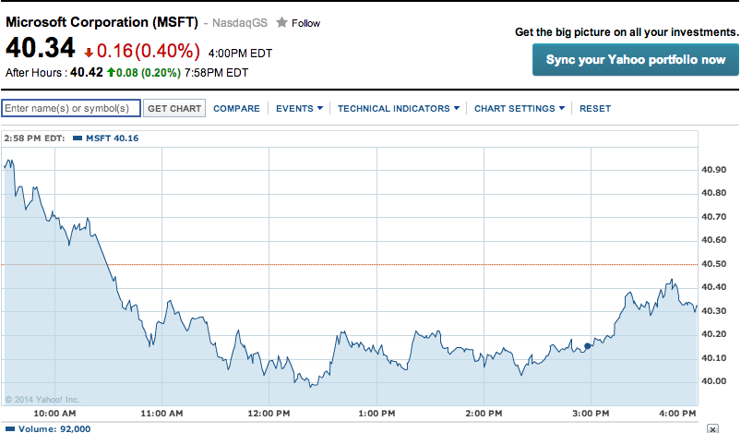Screen dimensions: 741x433
Task: Click the NasdaqGS exchange label
Action: tap(240, 23)
